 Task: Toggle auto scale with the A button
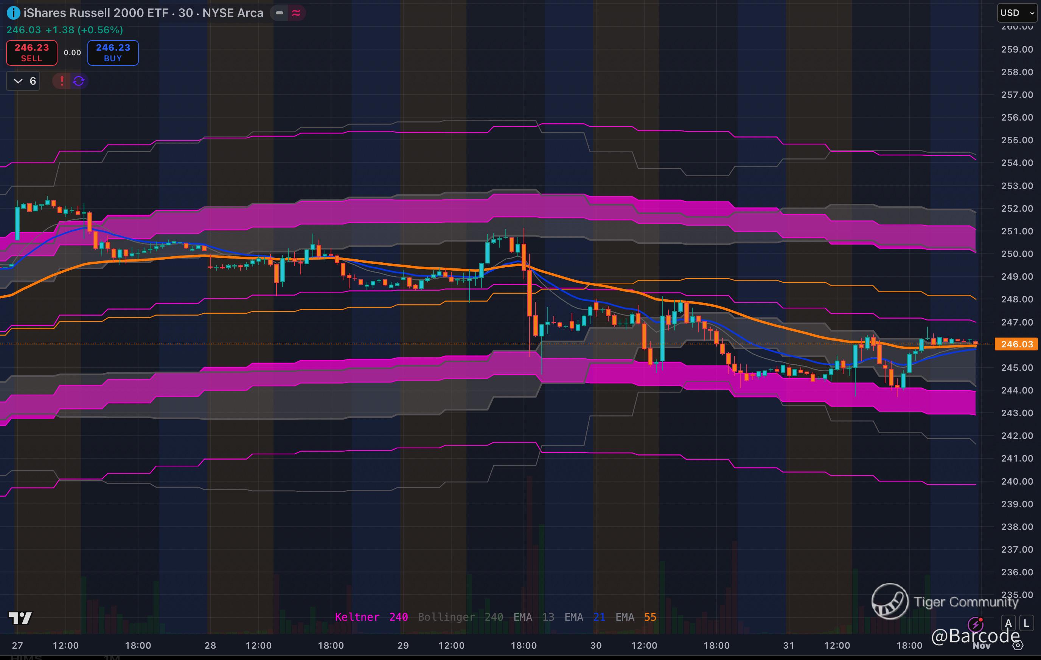(1008, 623)
